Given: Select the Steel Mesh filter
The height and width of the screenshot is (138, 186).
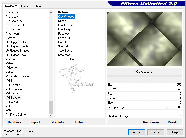Looking at the screenshot, I should [x=65, y=55].
